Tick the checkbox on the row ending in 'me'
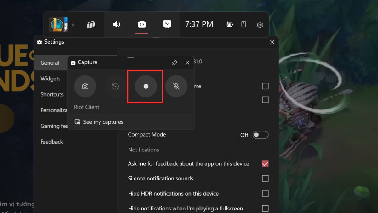378x213 pixels. point(265,86)
